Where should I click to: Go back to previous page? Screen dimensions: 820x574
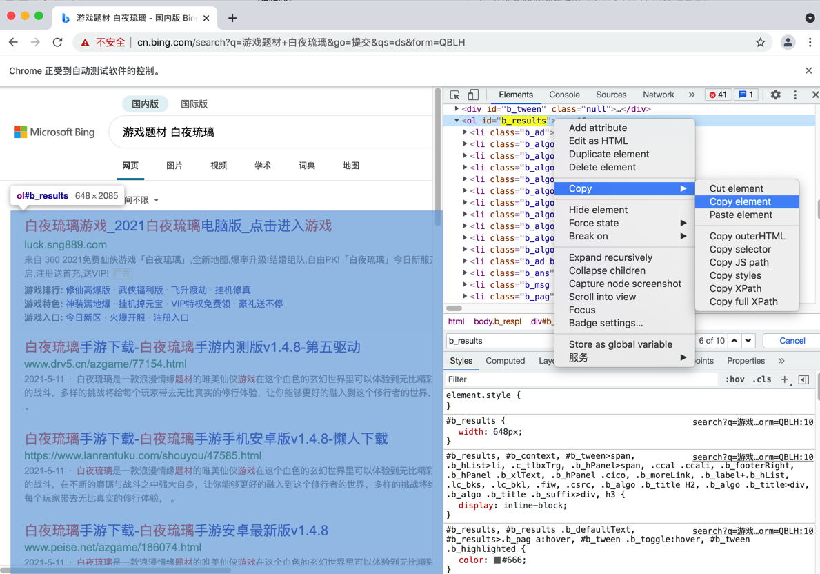(14, 42)
